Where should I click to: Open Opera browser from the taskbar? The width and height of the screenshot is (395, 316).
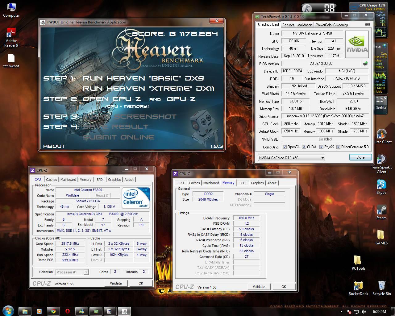pos(67,311)
